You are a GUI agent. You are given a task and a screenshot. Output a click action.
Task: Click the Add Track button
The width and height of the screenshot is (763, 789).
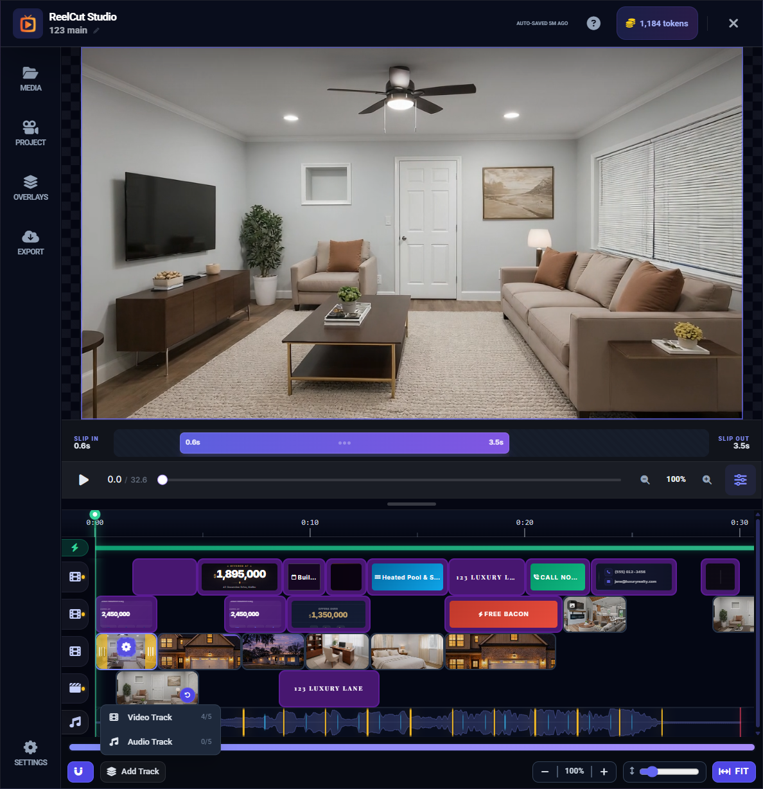pyautogui.click(x=132, y=772)
